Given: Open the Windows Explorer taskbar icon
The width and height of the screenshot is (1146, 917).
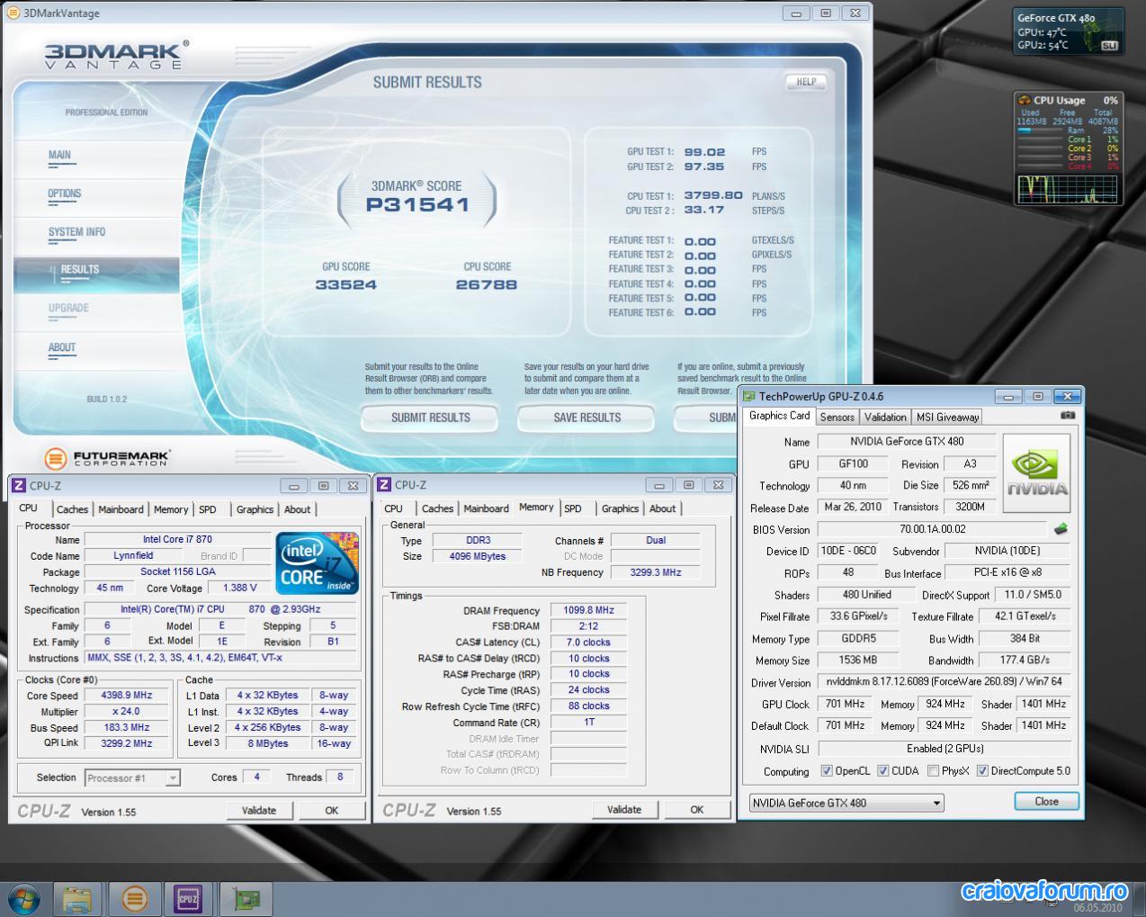Looking at the screenshot, I should click(78, 898).
